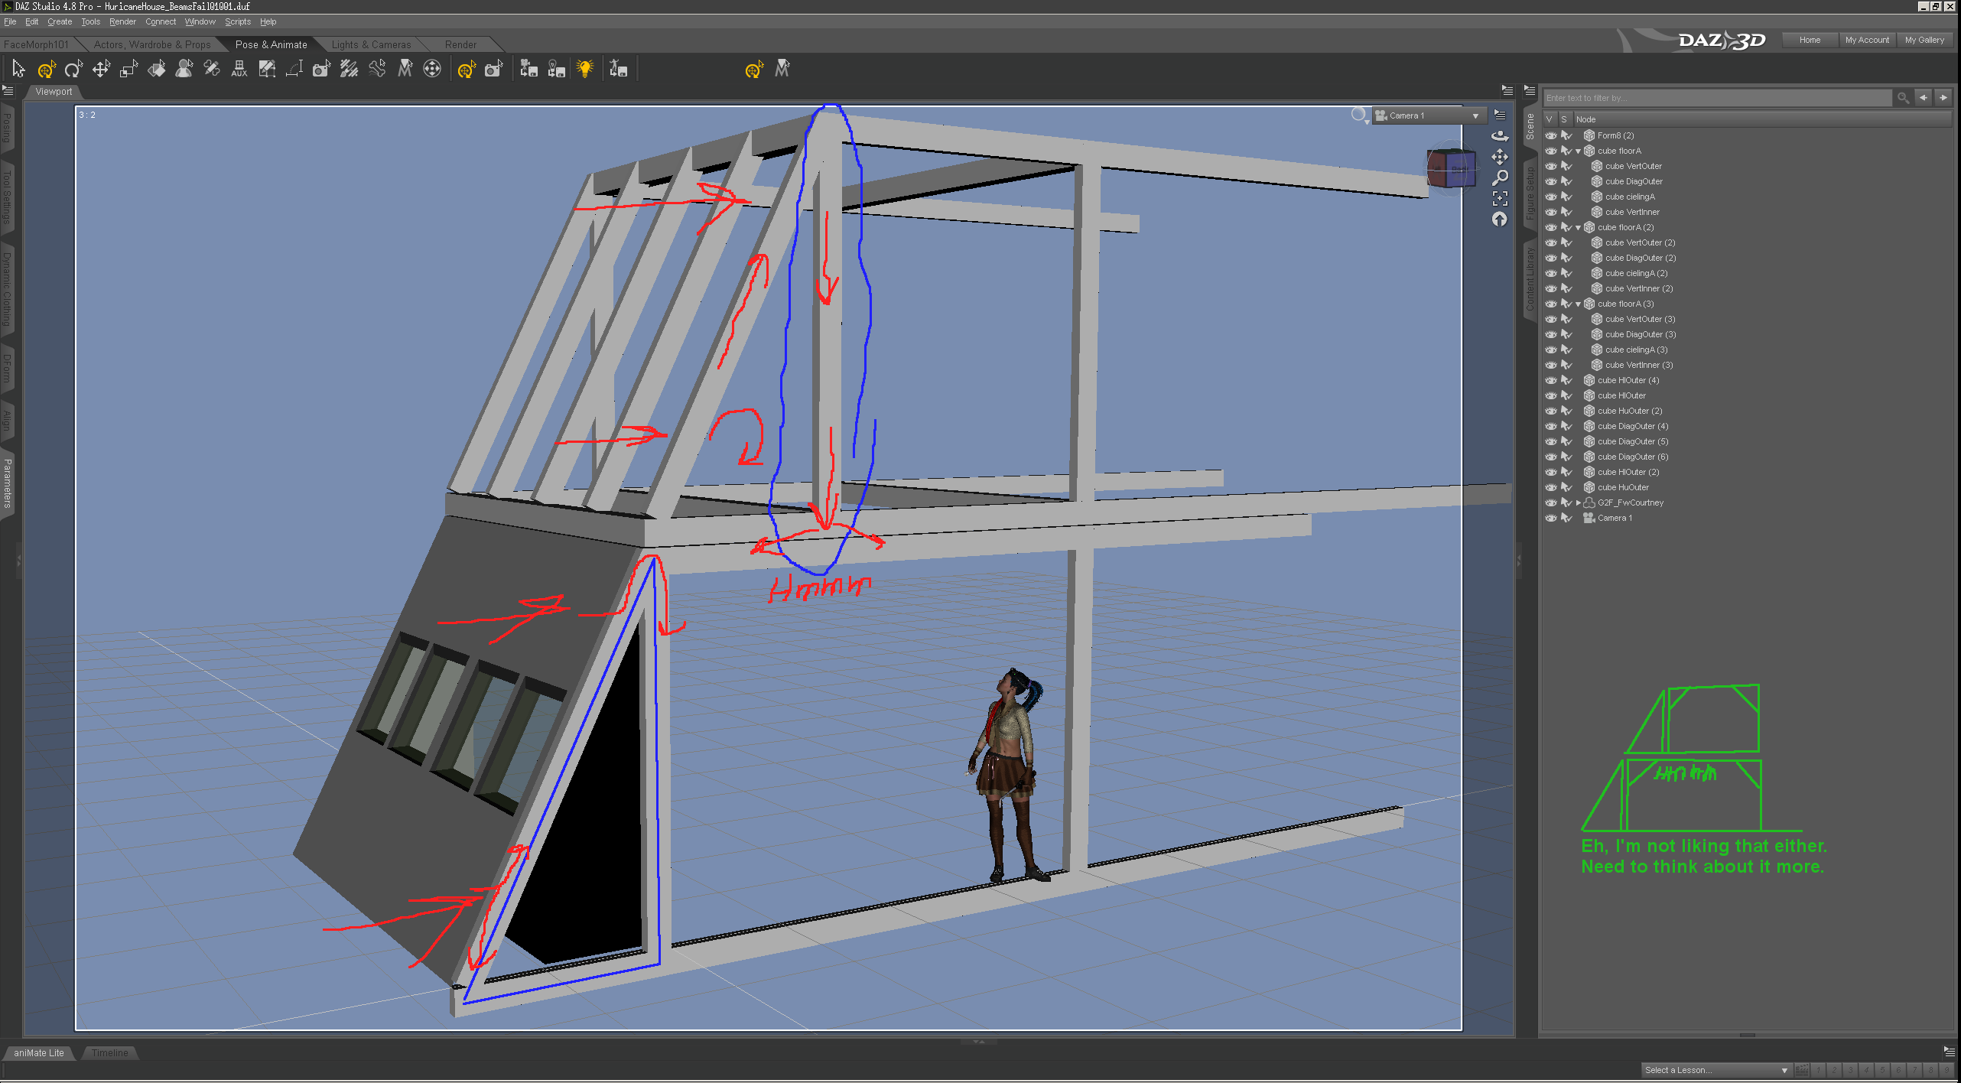Viewport: 1961px width, 1083px height.
Task: Hide the Form8 (2) node
Action: click(x=1550, y=135)
